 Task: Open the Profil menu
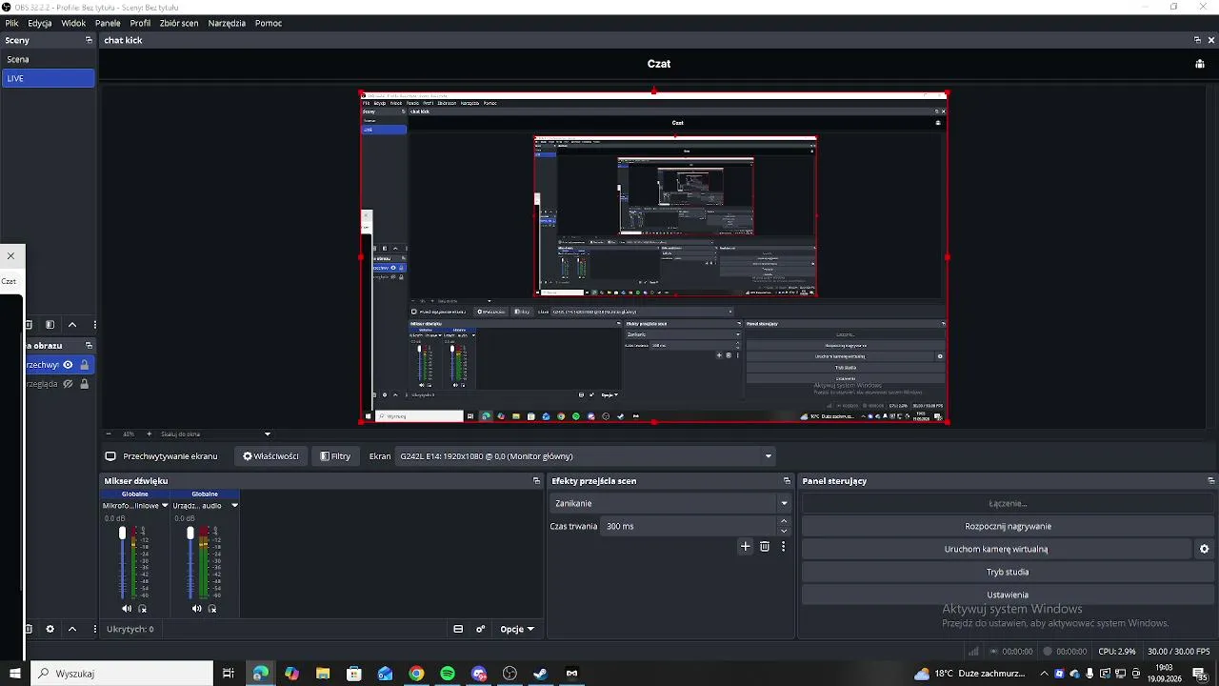(x=140, y=23)
